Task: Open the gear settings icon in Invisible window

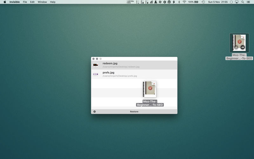Action: click(x=95, y=112)
